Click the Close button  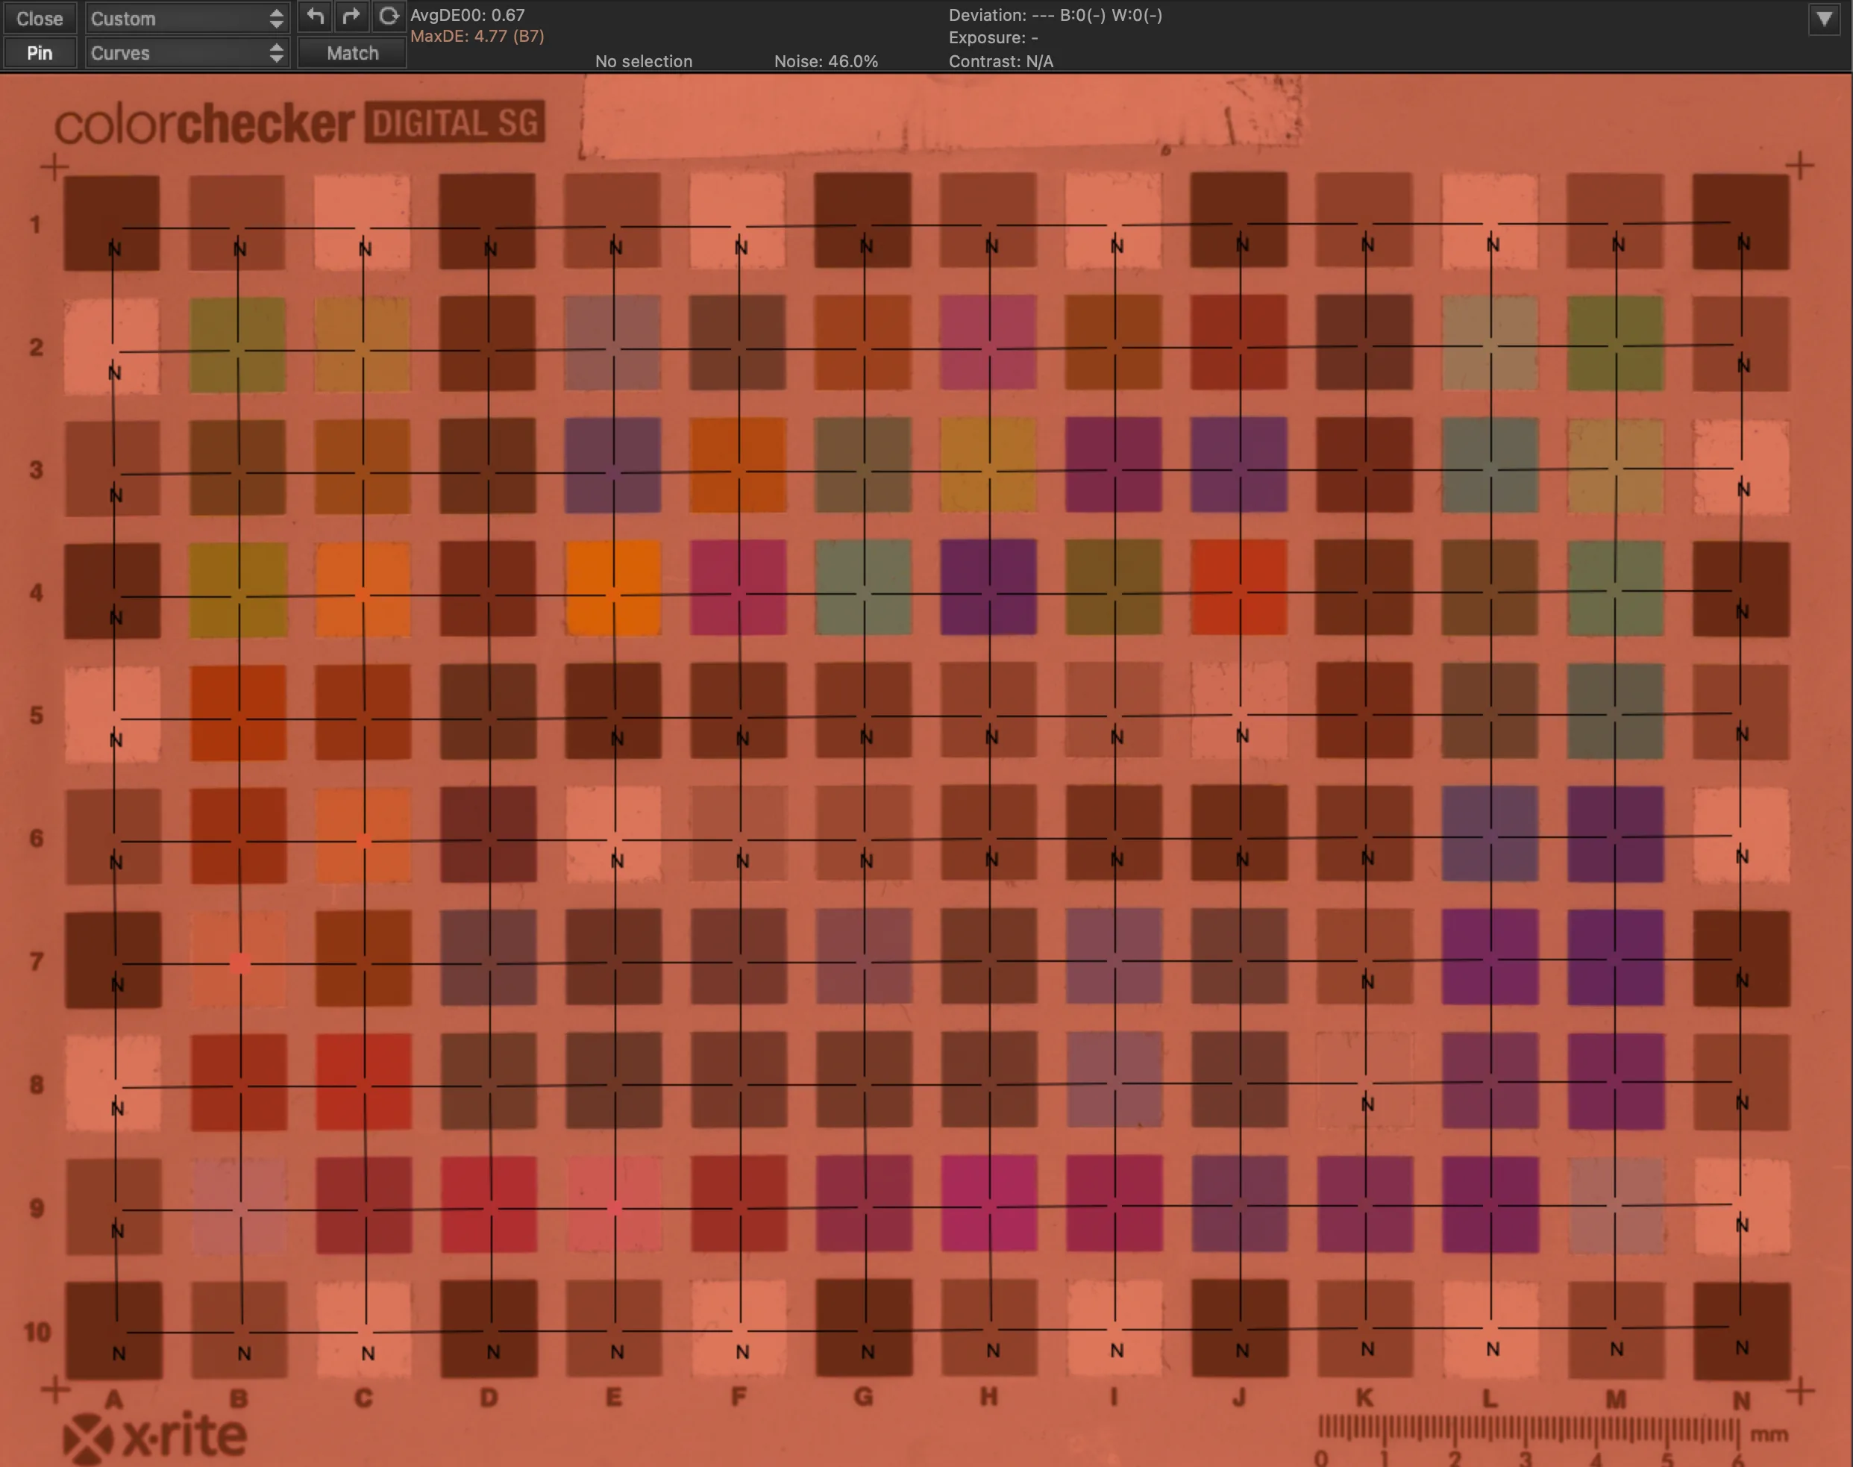[40, 18]
